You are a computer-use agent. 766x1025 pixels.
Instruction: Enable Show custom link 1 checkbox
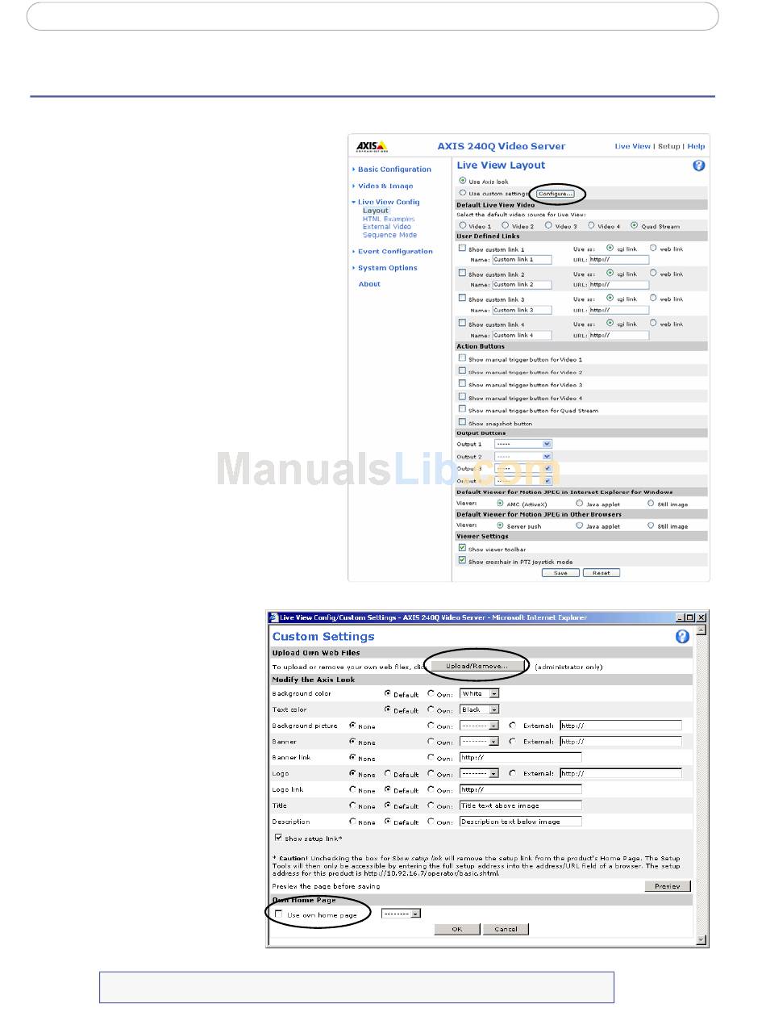point(462,249)
